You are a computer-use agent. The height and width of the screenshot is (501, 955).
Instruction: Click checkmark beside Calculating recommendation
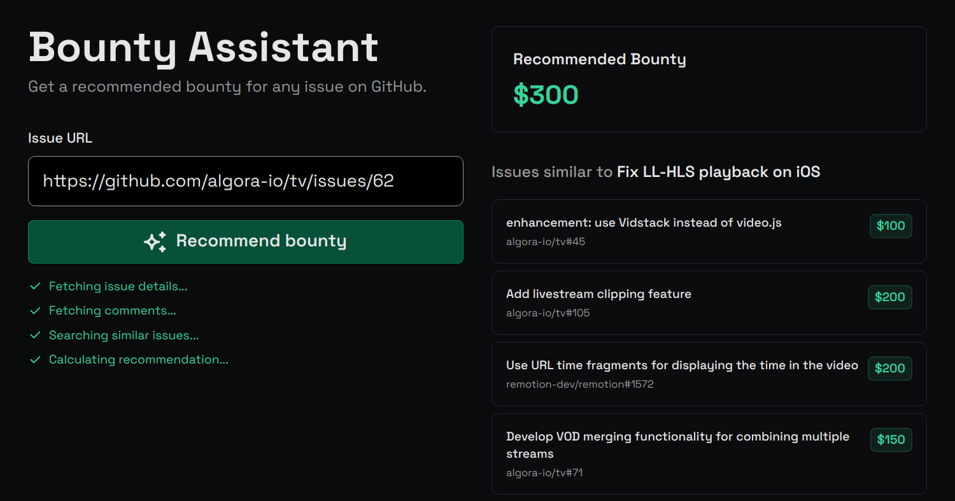36,360
